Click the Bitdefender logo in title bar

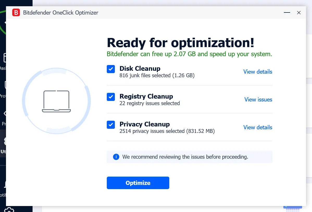16,12
